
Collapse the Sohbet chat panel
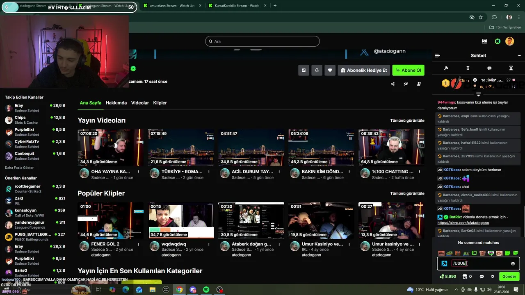click(437, 56)
